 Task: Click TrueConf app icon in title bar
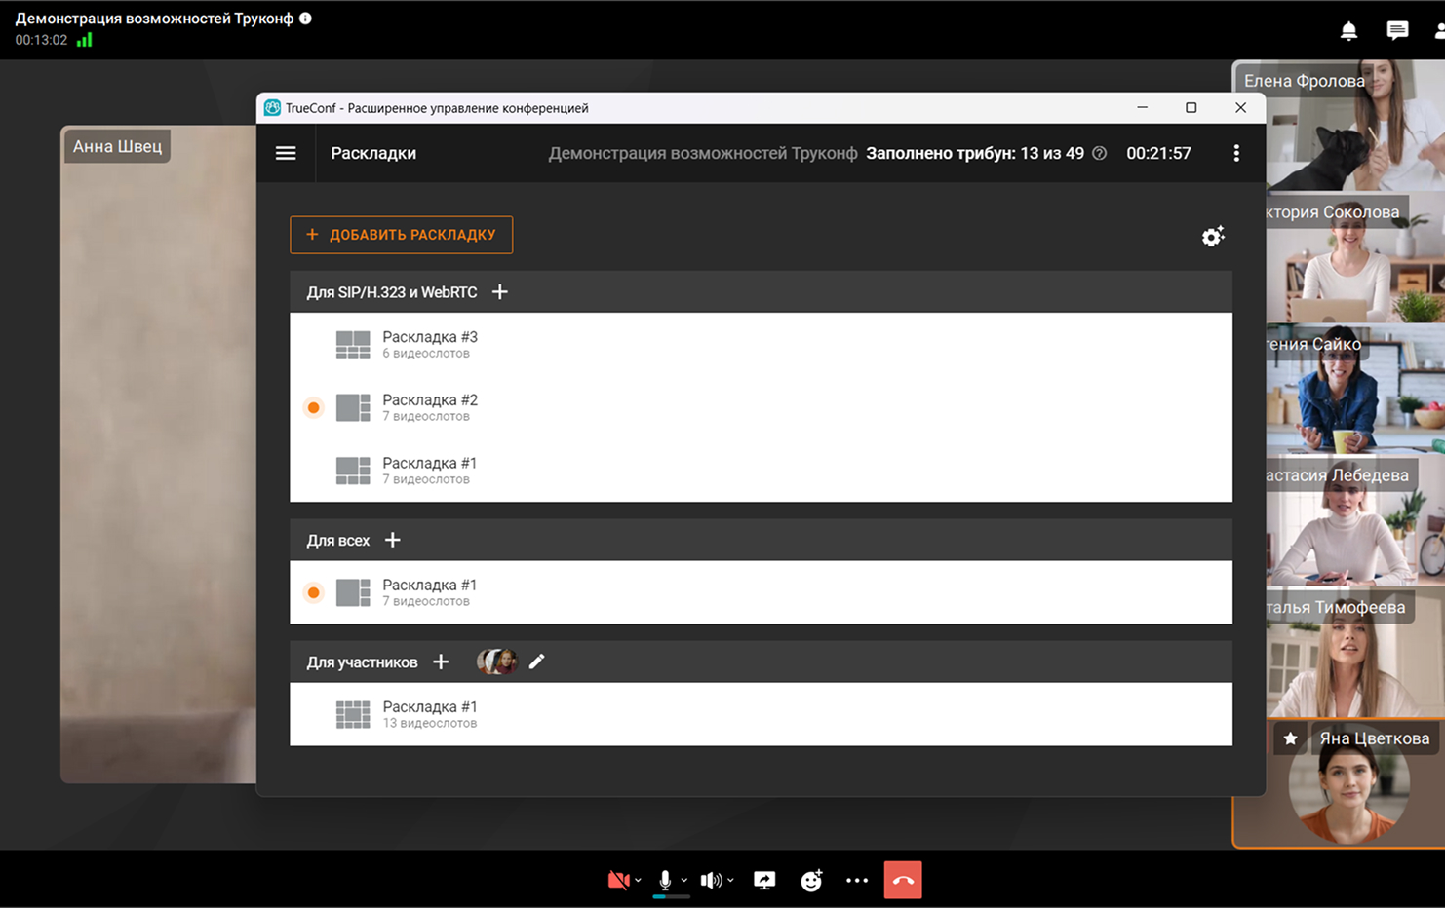(x=272, y=108)
